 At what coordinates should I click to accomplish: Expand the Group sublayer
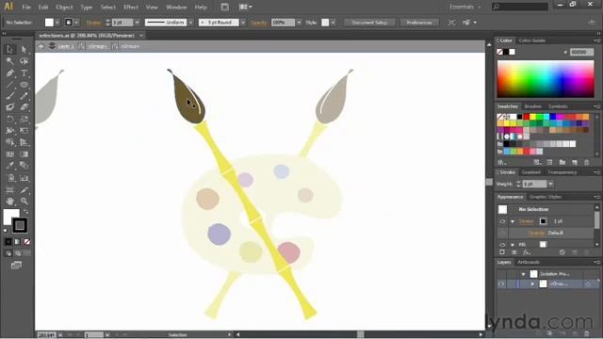click(x=532, y=284)
